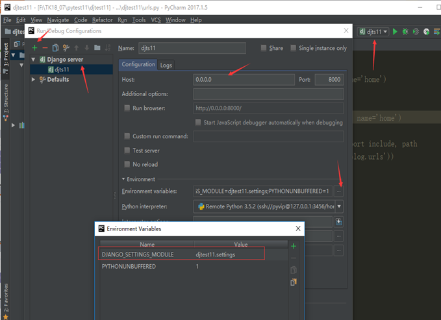Expand the Defaults tree node

[x=34, y=79]
